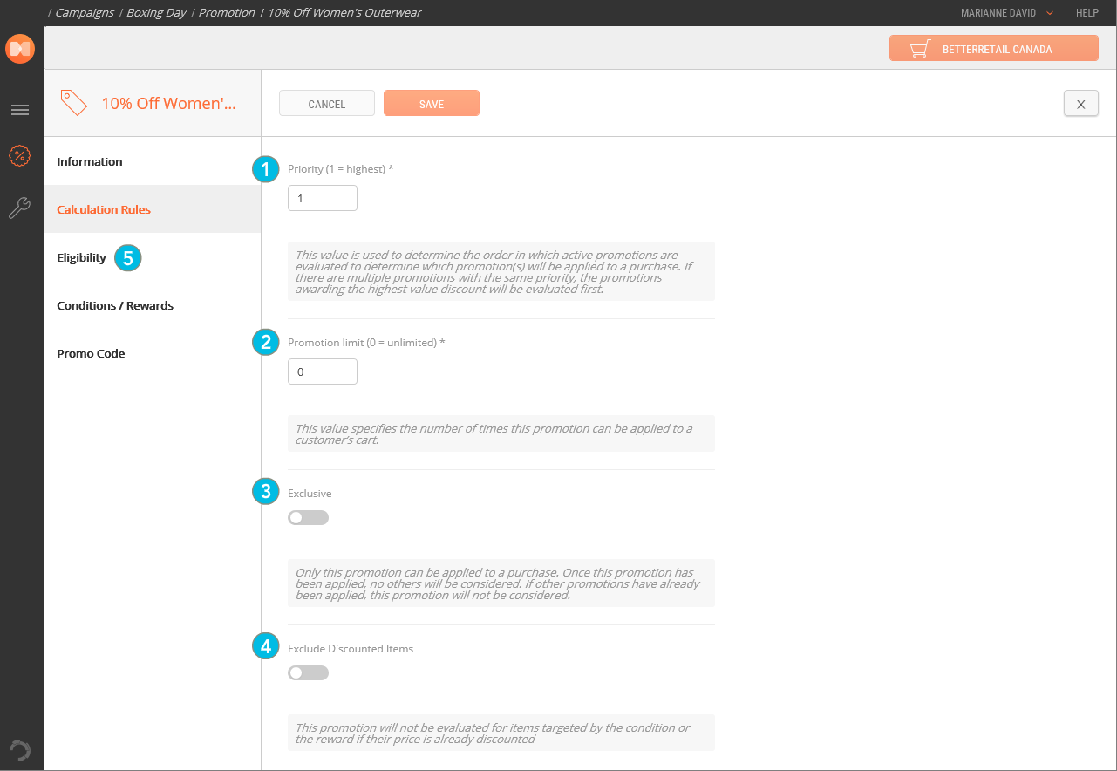Click the refresh spinner icon in sidebar
Screen dimensions: 1117x771
point(19,750)
